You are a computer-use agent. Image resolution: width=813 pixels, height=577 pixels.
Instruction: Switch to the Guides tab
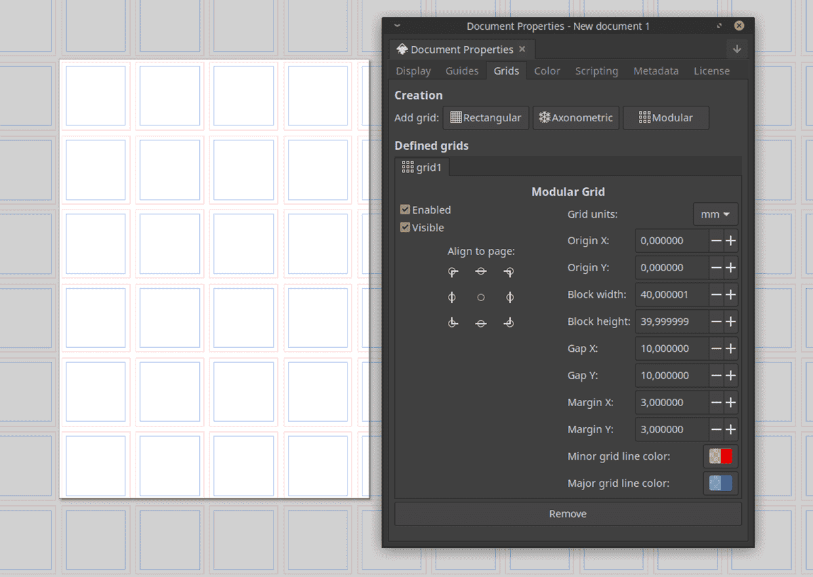(x=462, y=71)
